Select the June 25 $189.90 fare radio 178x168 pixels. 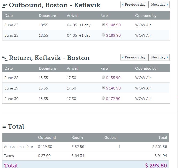click(103, 35)
